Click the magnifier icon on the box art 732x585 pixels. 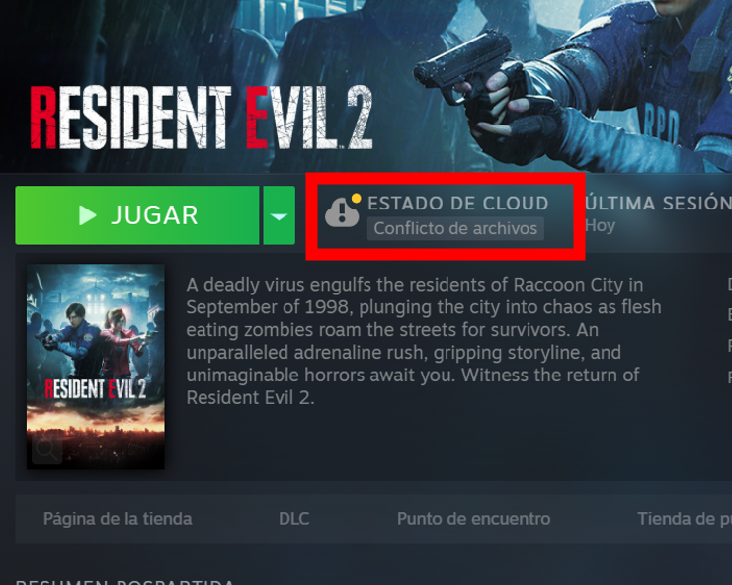[x=47, y=449]
